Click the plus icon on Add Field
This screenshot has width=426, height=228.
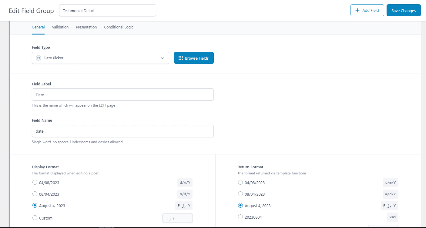(357, 10)
